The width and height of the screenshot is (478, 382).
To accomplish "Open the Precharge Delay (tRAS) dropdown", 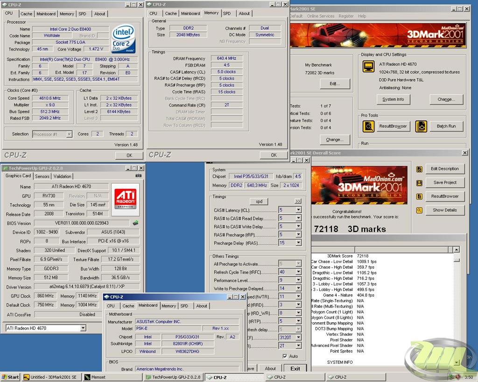I will click(x=298, y=243).
